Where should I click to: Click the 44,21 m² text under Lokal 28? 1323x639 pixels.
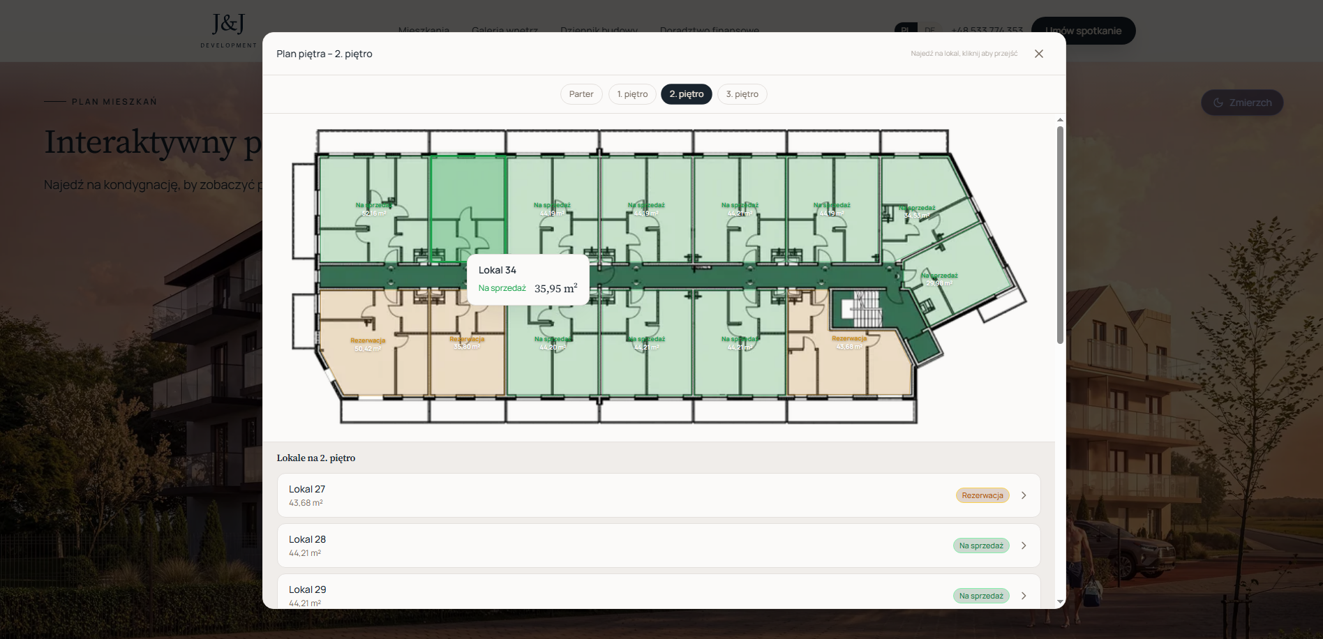tap(305, 553)
